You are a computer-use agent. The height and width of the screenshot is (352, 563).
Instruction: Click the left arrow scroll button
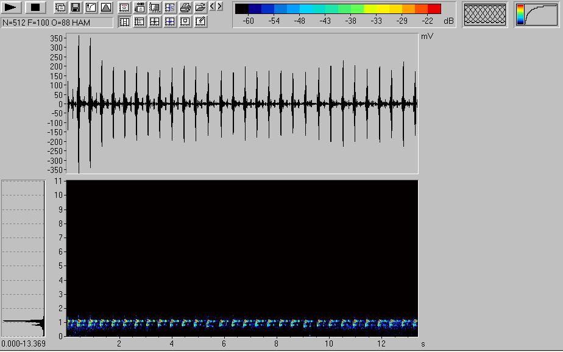click(x=212, y=7)
